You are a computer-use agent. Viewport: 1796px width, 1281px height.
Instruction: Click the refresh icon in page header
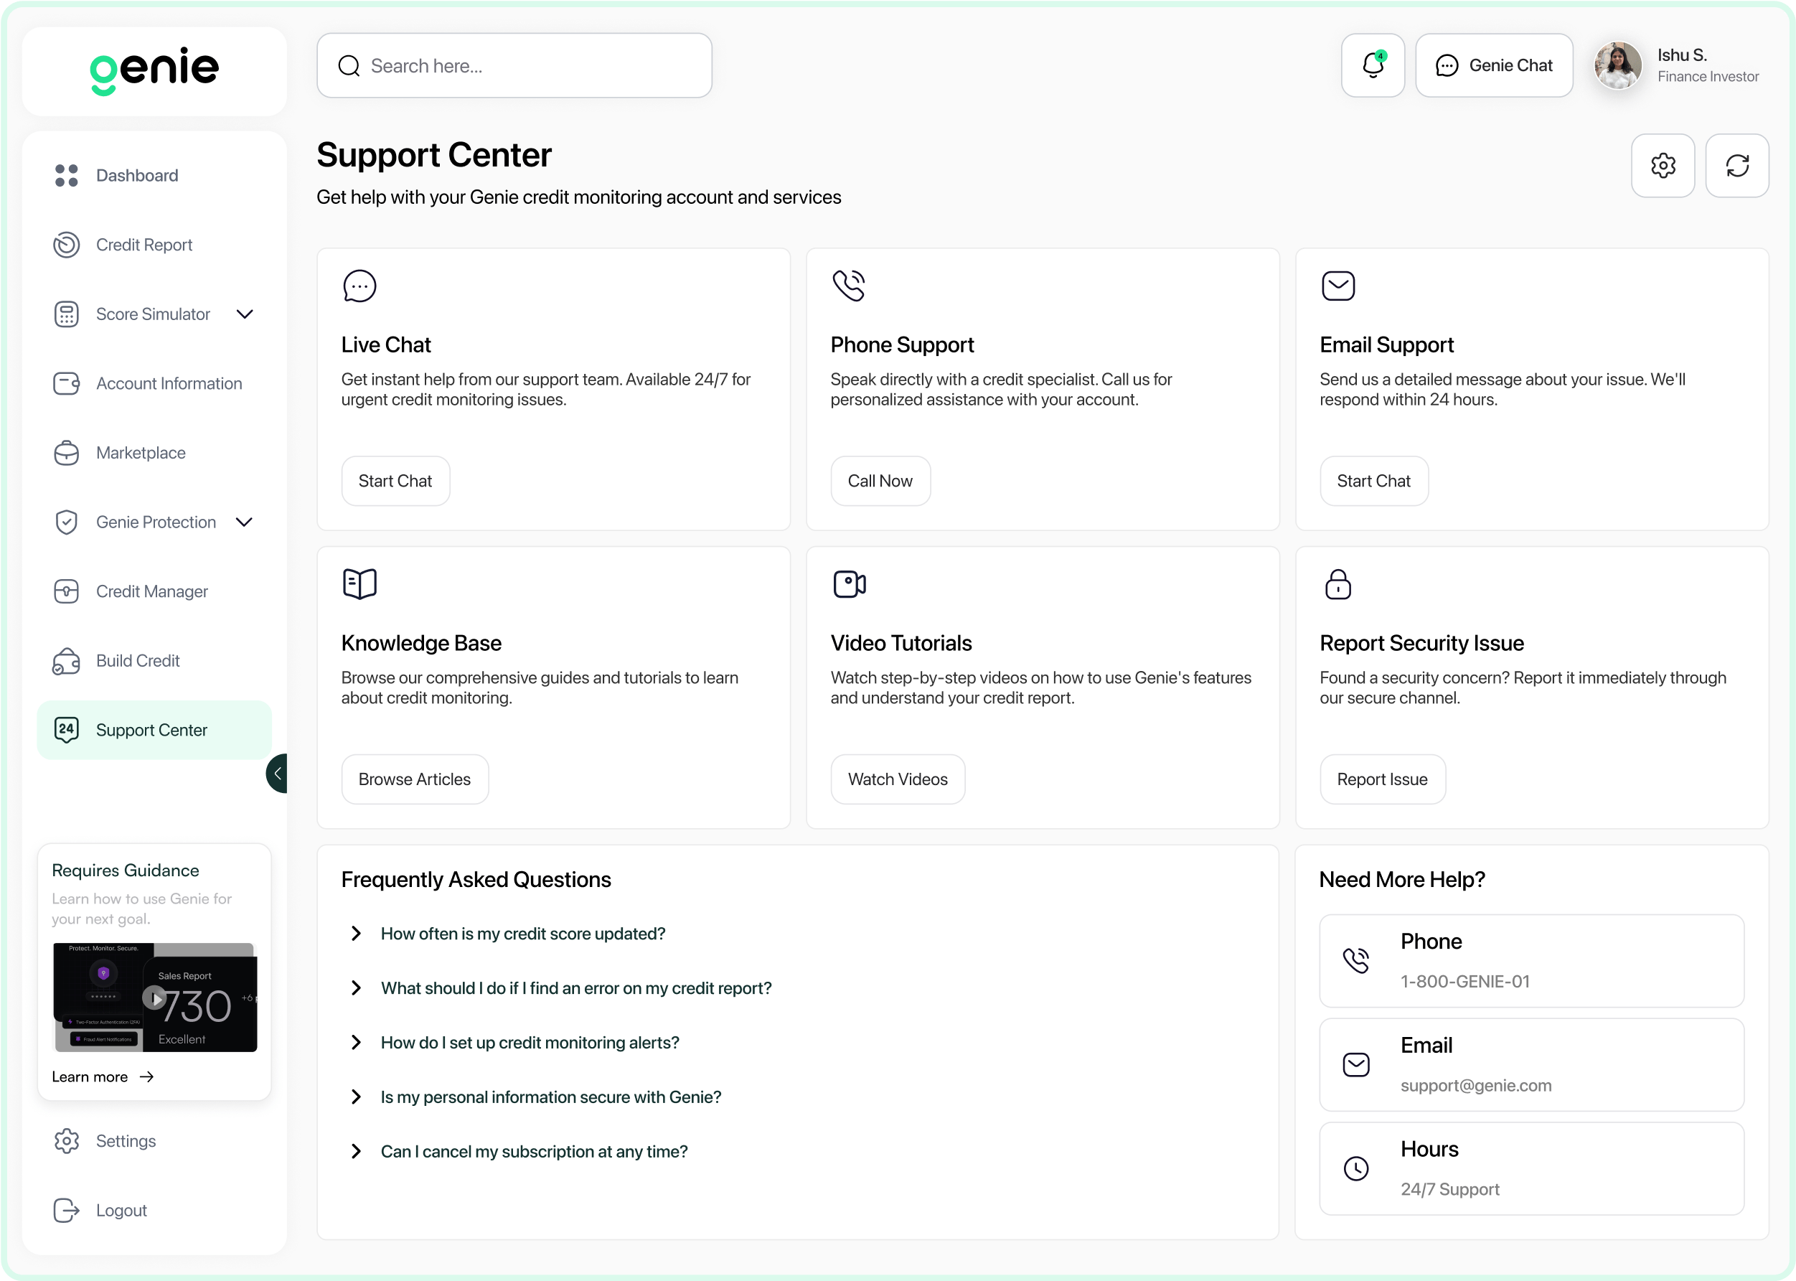(1736, 166)
